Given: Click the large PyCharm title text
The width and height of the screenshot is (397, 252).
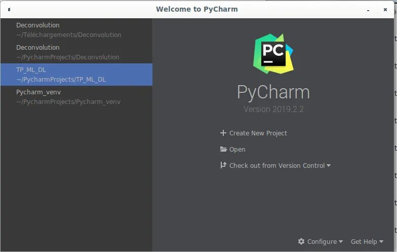Looking at the screenshot, I should click(x=273, y=92).
